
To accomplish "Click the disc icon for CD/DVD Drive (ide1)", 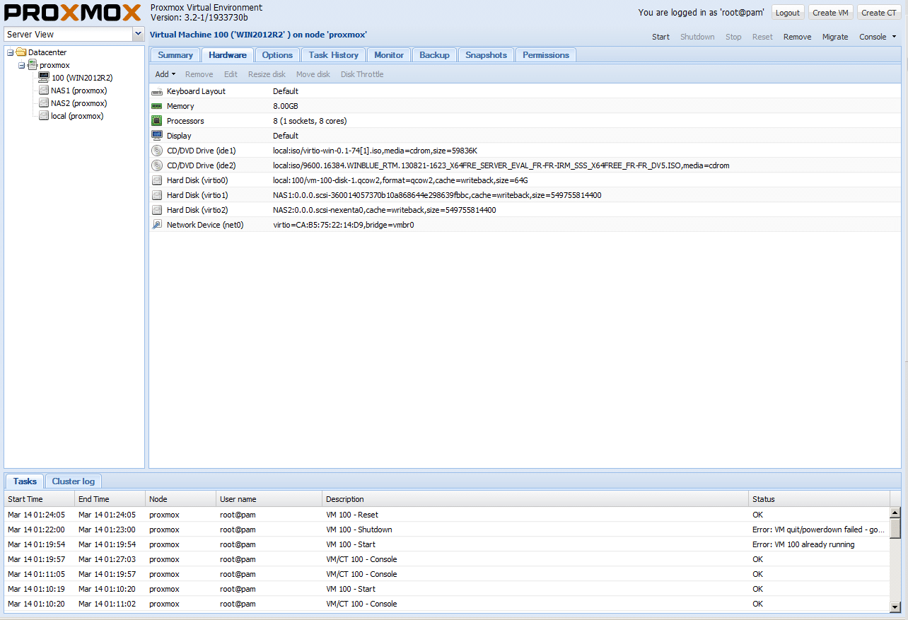I will coord(157,151).
